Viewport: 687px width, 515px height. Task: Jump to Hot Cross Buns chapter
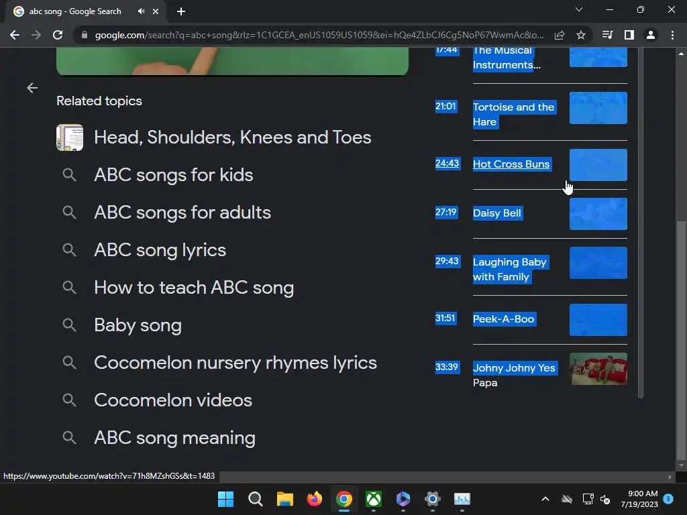[x=511, y=164]
